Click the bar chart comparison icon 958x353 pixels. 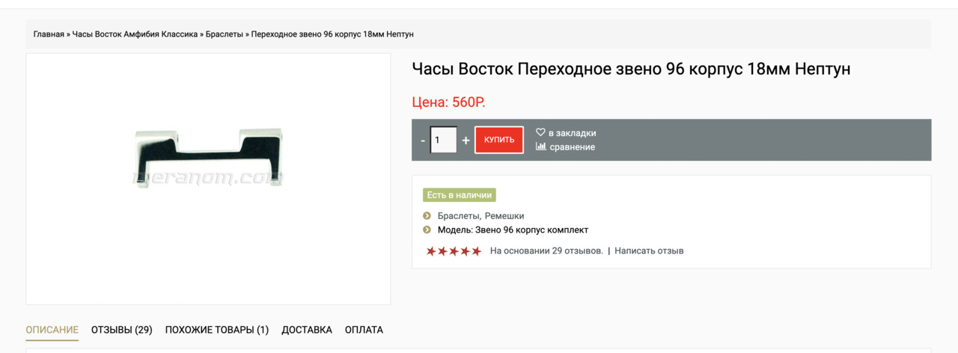540,147
